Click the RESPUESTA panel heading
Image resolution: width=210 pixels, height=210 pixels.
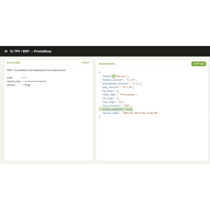(x=107, y=64)
